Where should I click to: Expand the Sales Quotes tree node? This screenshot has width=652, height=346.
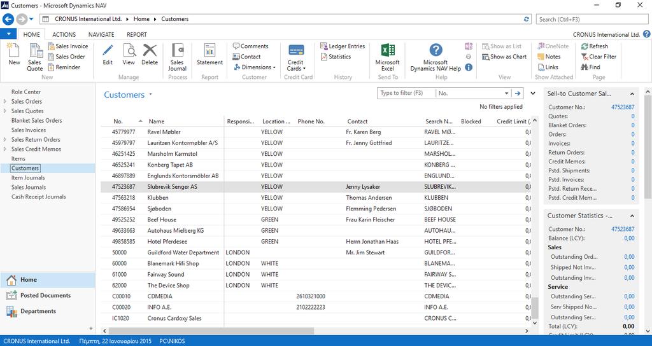(5, 111)
